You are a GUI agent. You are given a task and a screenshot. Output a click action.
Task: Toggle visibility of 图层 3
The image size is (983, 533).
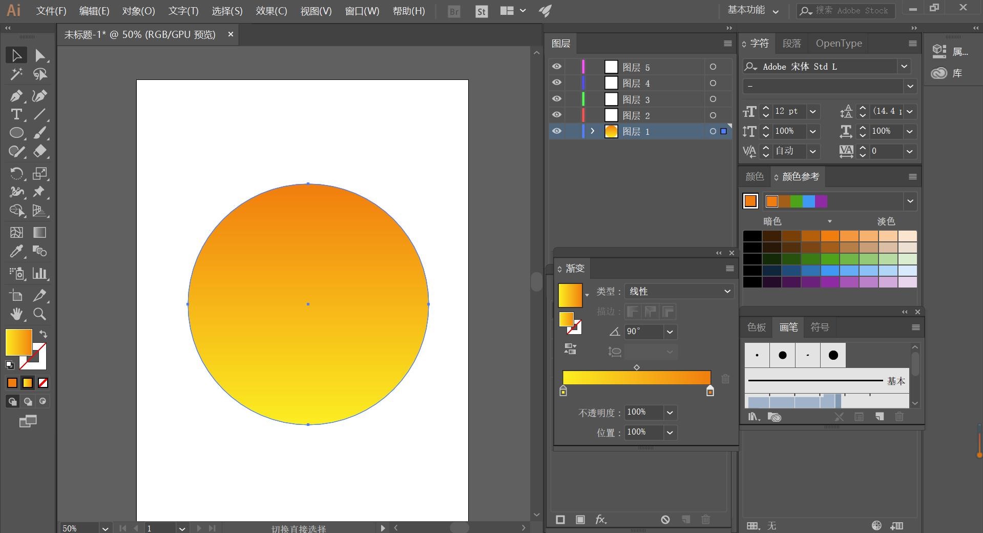556,99
